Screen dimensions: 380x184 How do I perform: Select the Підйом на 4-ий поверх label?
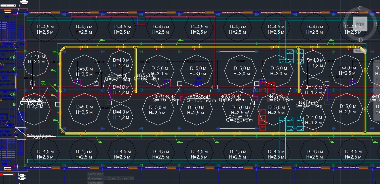coord(40,136)
